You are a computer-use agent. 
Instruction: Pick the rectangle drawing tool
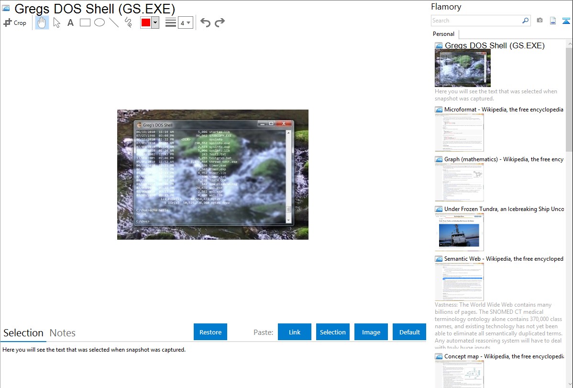coord(85,22)
